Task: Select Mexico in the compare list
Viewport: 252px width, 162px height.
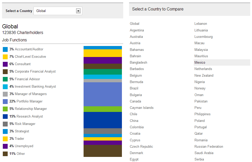Action: click(200, 63)
